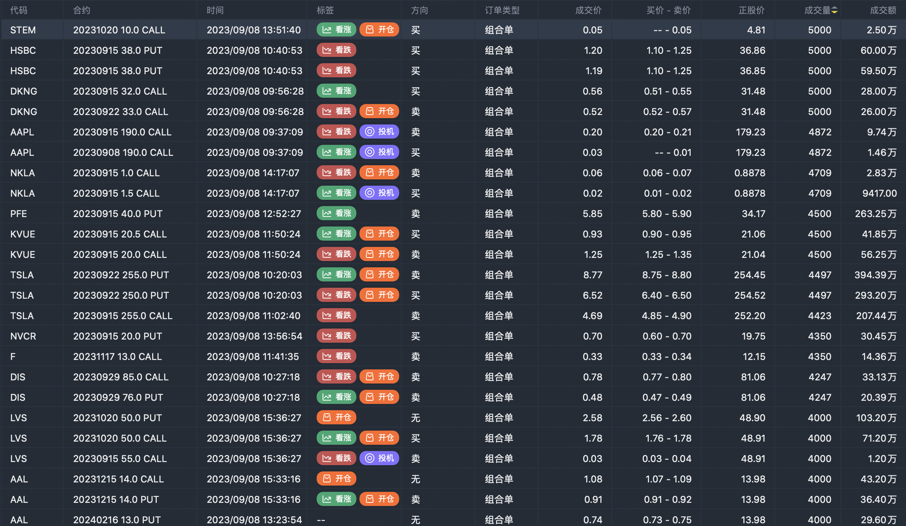Select the KVUE 20230915 20.5 CALL row
Viewport: 906px width, 526px height.
point(120,234)
